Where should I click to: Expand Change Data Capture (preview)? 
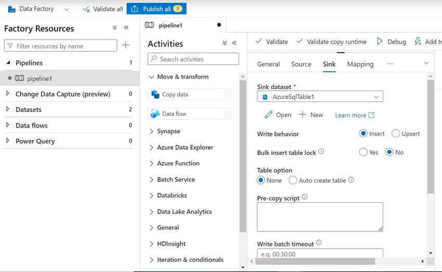pos(8,94)
